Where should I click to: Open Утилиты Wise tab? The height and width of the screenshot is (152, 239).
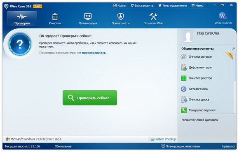point(154,19)
